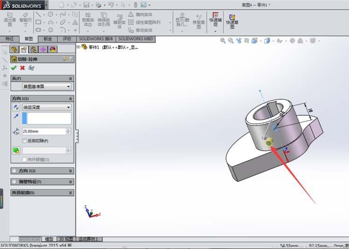Click Linear Sketch Pattern (线性草图阵列)

(x=144, y=22)
